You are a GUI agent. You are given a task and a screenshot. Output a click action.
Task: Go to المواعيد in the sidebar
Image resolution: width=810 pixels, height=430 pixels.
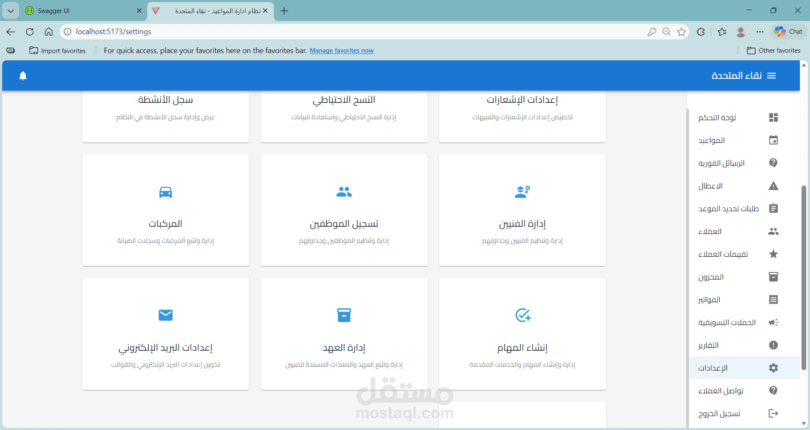(x=744, y=140)
